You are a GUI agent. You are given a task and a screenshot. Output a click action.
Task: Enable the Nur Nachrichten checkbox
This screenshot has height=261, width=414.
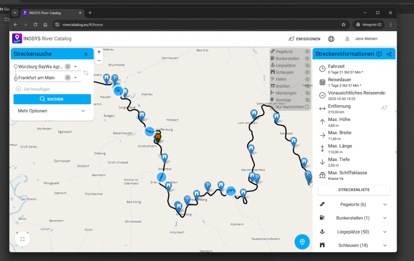307,107
